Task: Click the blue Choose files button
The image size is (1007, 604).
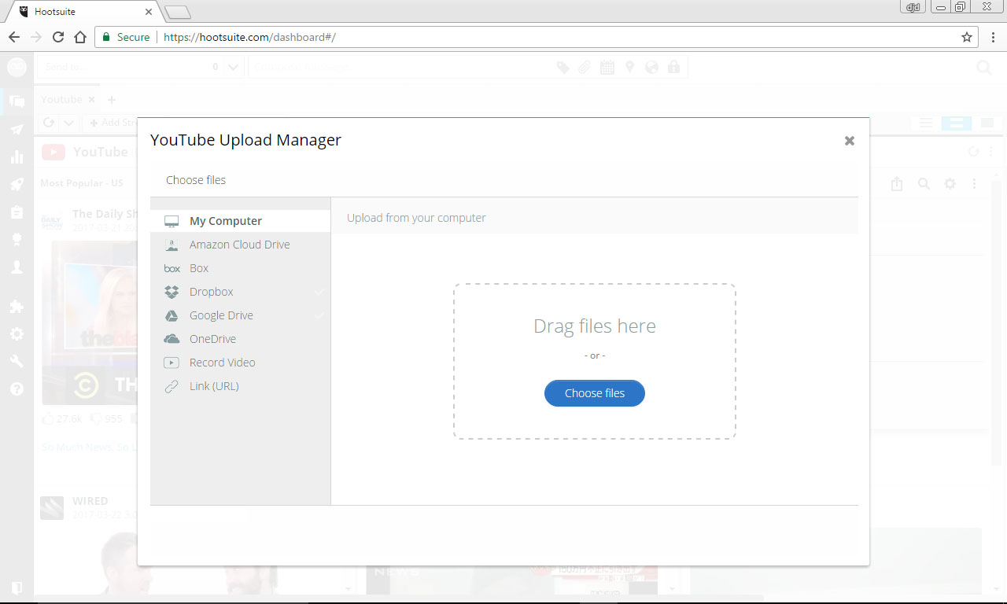Action: coord(595,393)
